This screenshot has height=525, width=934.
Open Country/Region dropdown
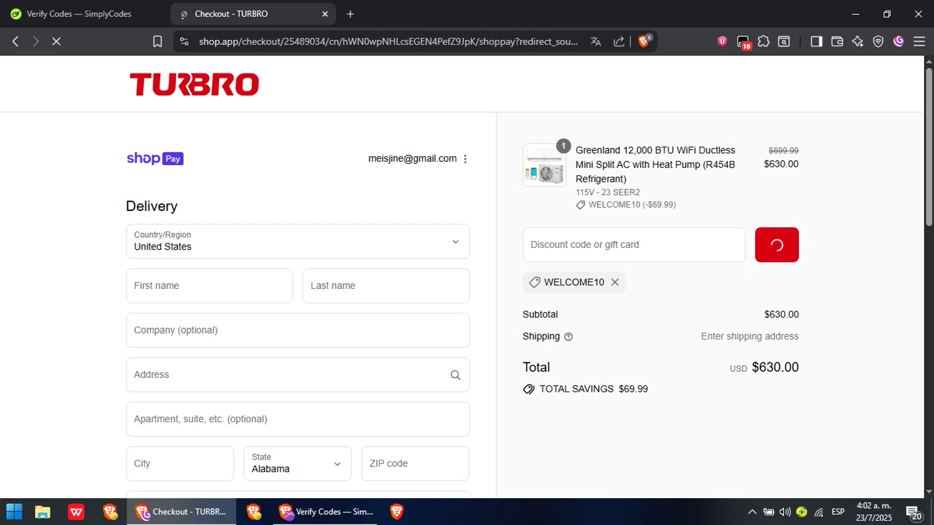298,242
